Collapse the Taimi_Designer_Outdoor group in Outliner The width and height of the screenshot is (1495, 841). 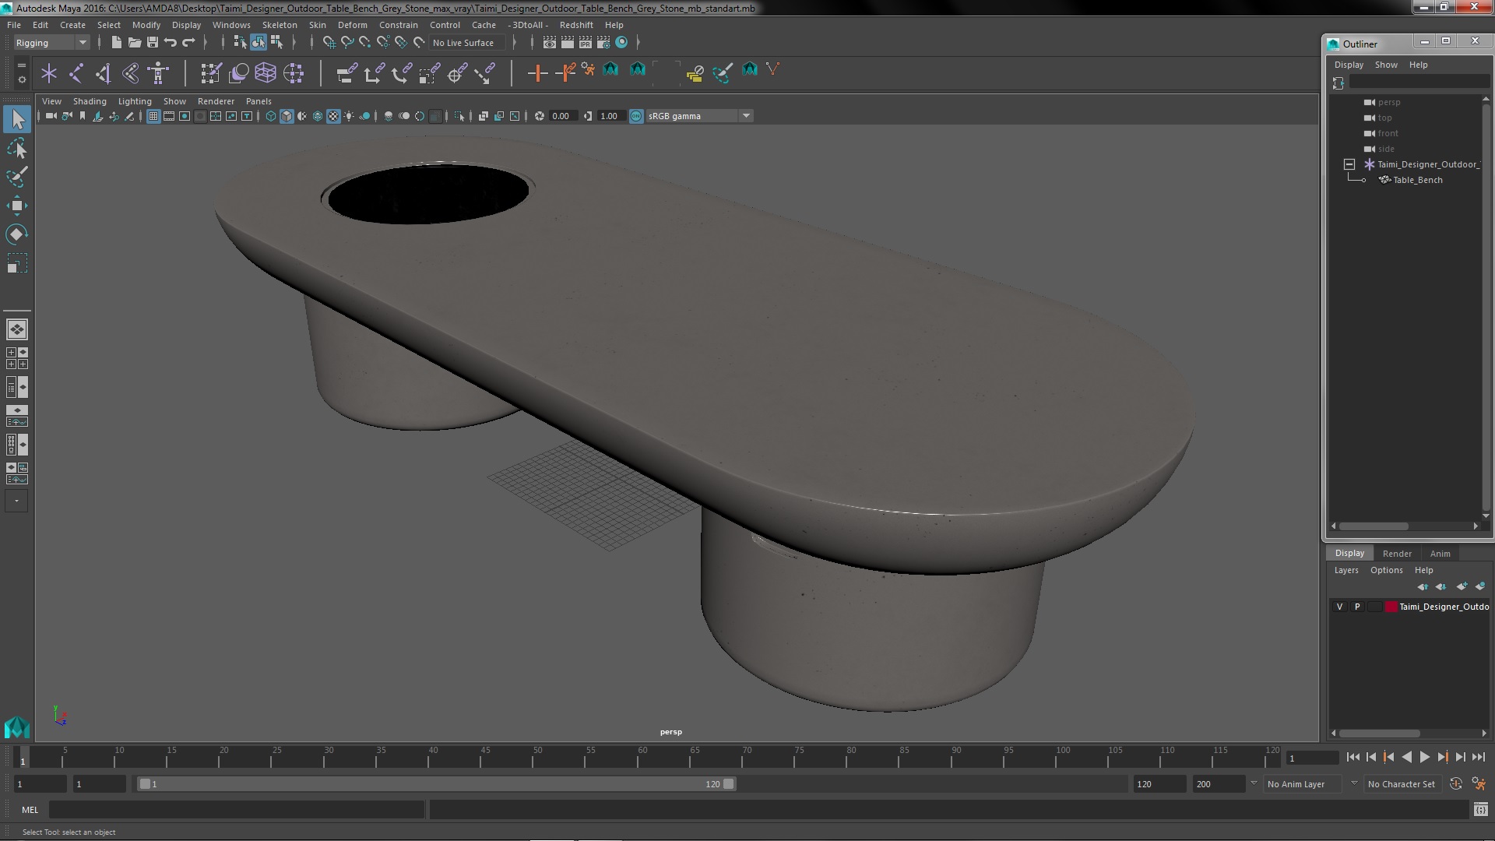coord(1349,164)
